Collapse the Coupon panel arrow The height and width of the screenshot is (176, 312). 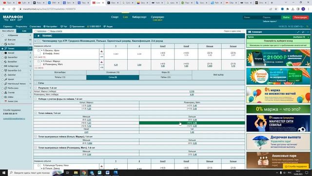[309, 37]
